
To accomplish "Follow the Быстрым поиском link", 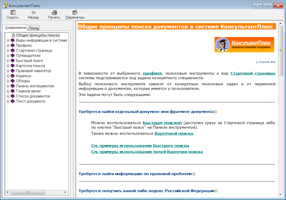I will click(162, 123).
